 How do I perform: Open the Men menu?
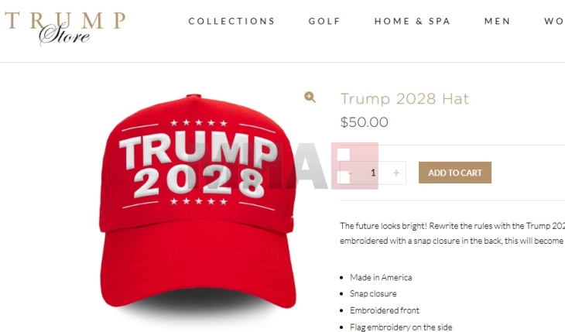pyautogui.click(x=497, y=21)
